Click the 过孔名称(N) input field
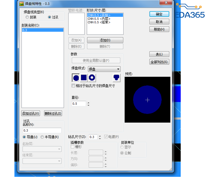The width and height of the screenshot is (209, 179). click(42, 130)
